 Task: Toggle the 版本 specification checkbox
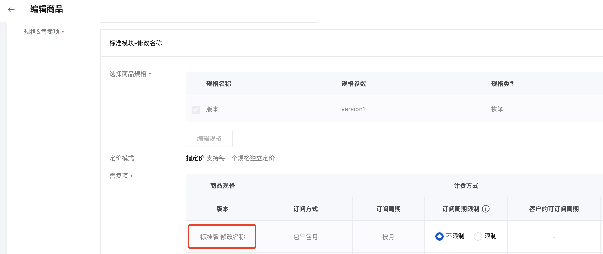196,109
